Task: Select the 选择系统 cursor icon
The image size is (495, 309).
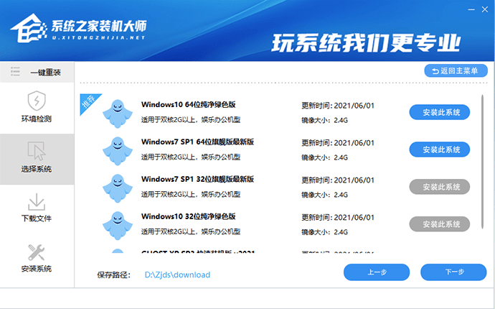Action: (x=37, y=151)
